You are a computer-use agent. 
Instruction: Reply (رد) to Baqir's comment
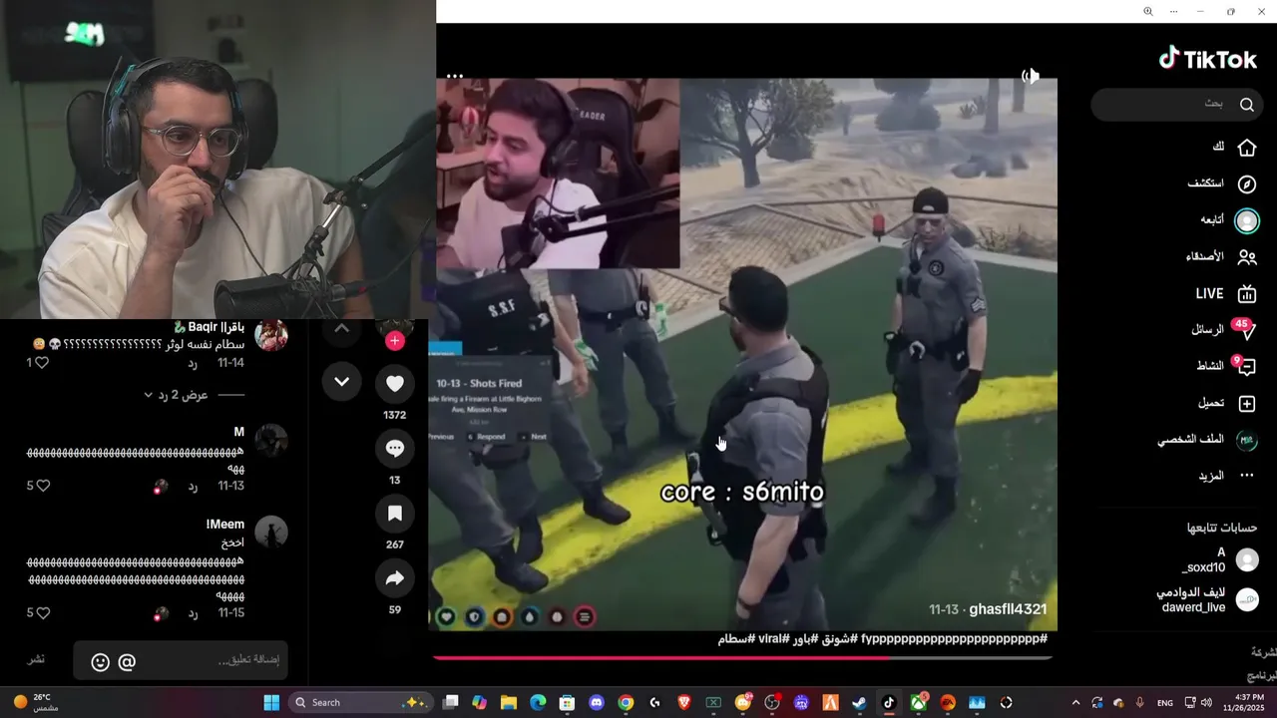pos(194,363)
